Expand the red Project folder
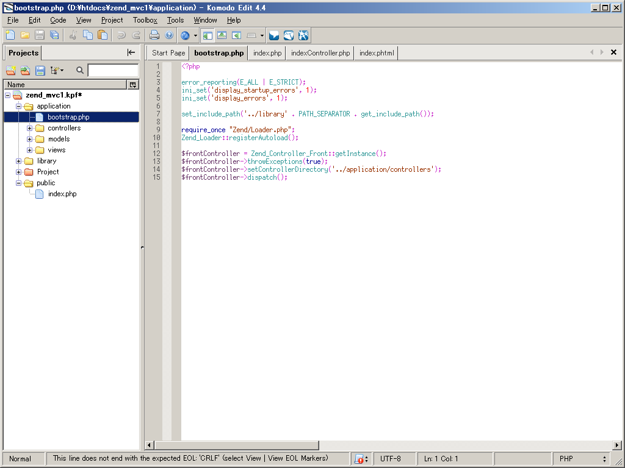Image resolution: width=625 pixels, height=468 pixels. click(x=18, y=172)
